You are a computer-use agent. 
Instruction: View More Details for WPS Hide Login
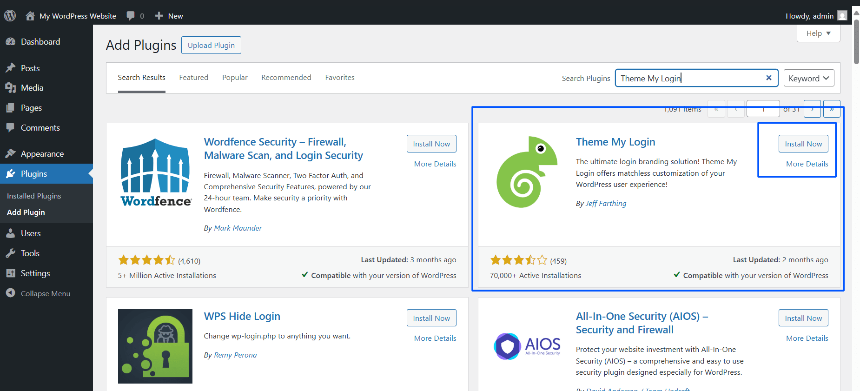435,338
